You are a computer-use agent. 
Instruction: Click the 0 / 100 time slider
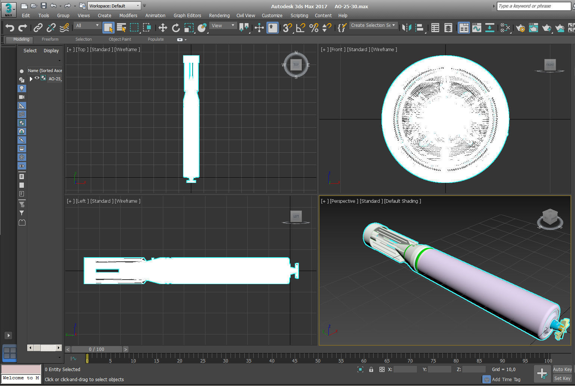coord(96,349)
